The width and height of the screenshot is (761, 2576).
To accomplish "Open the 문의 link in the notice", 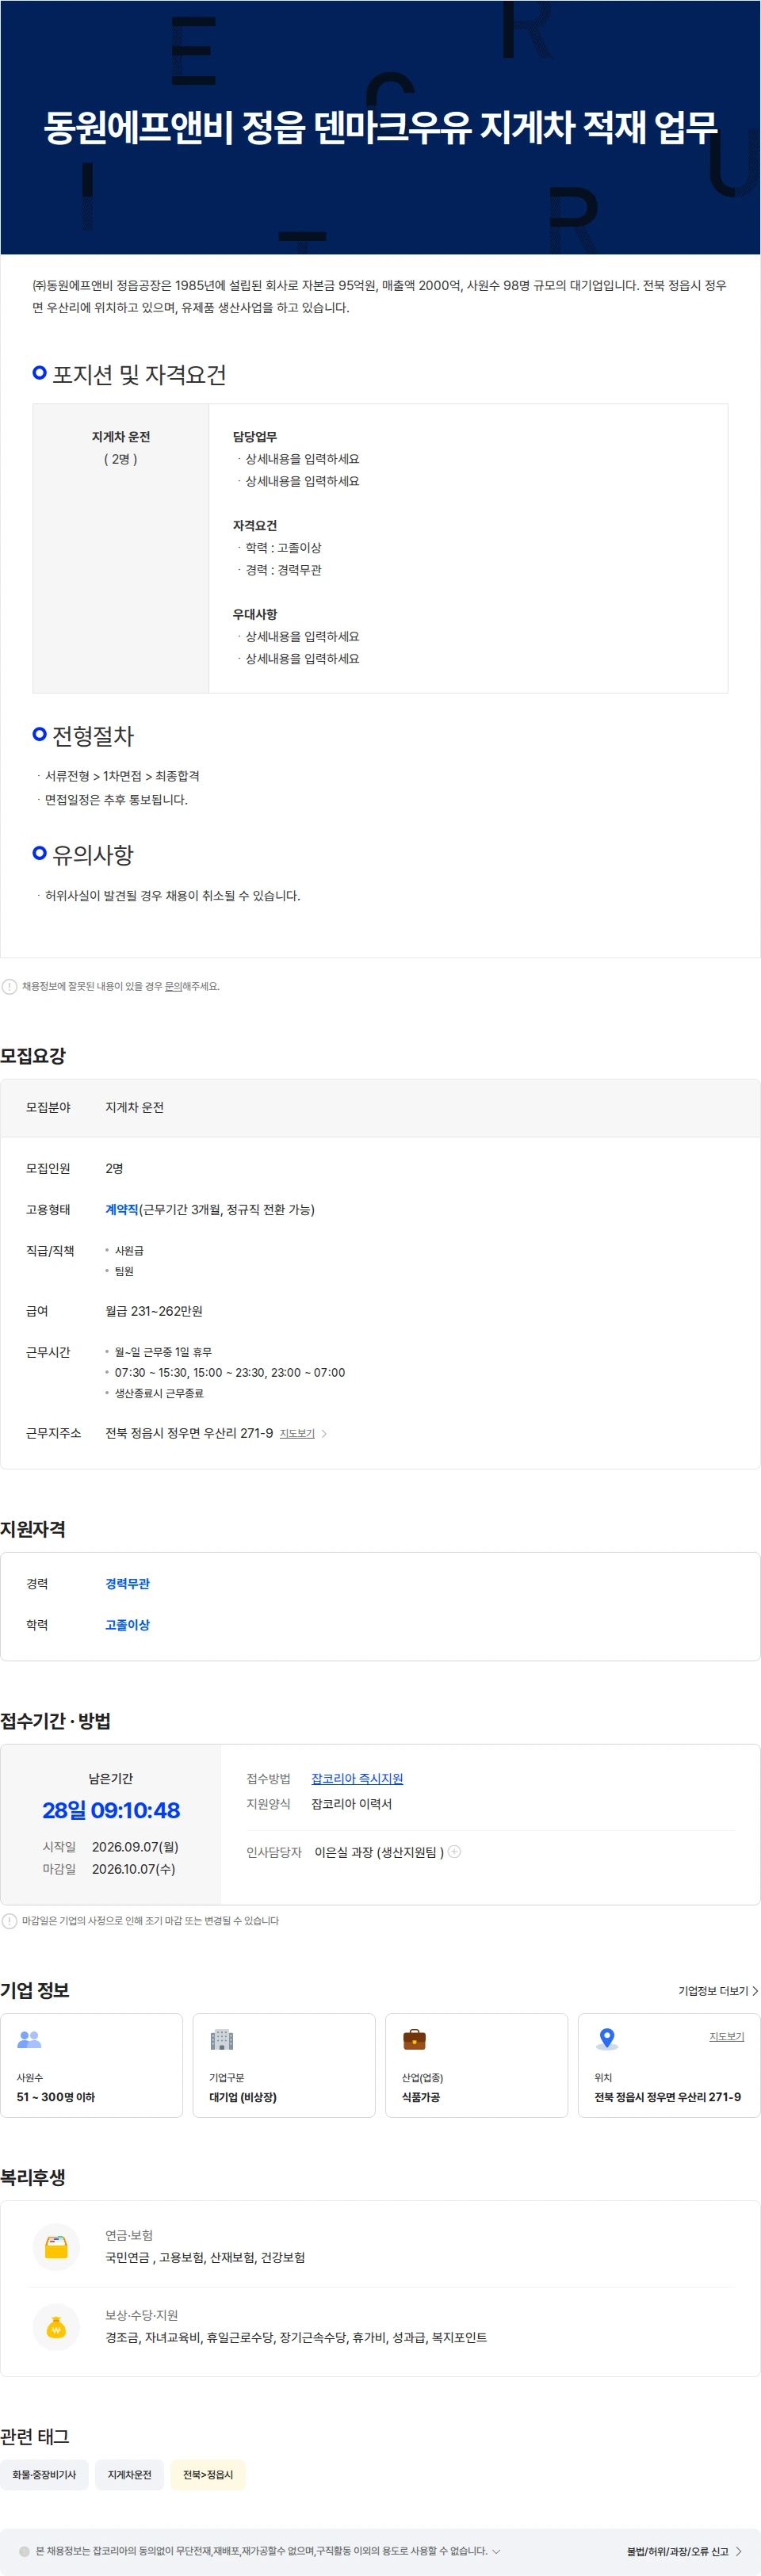I will [173, 986].
